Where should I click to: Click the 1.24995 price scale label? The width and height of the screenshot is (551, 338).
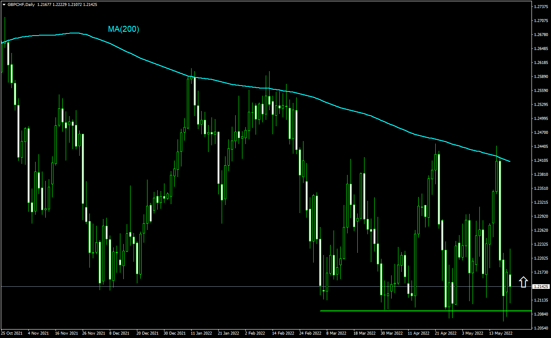click(x=541, y=119)
